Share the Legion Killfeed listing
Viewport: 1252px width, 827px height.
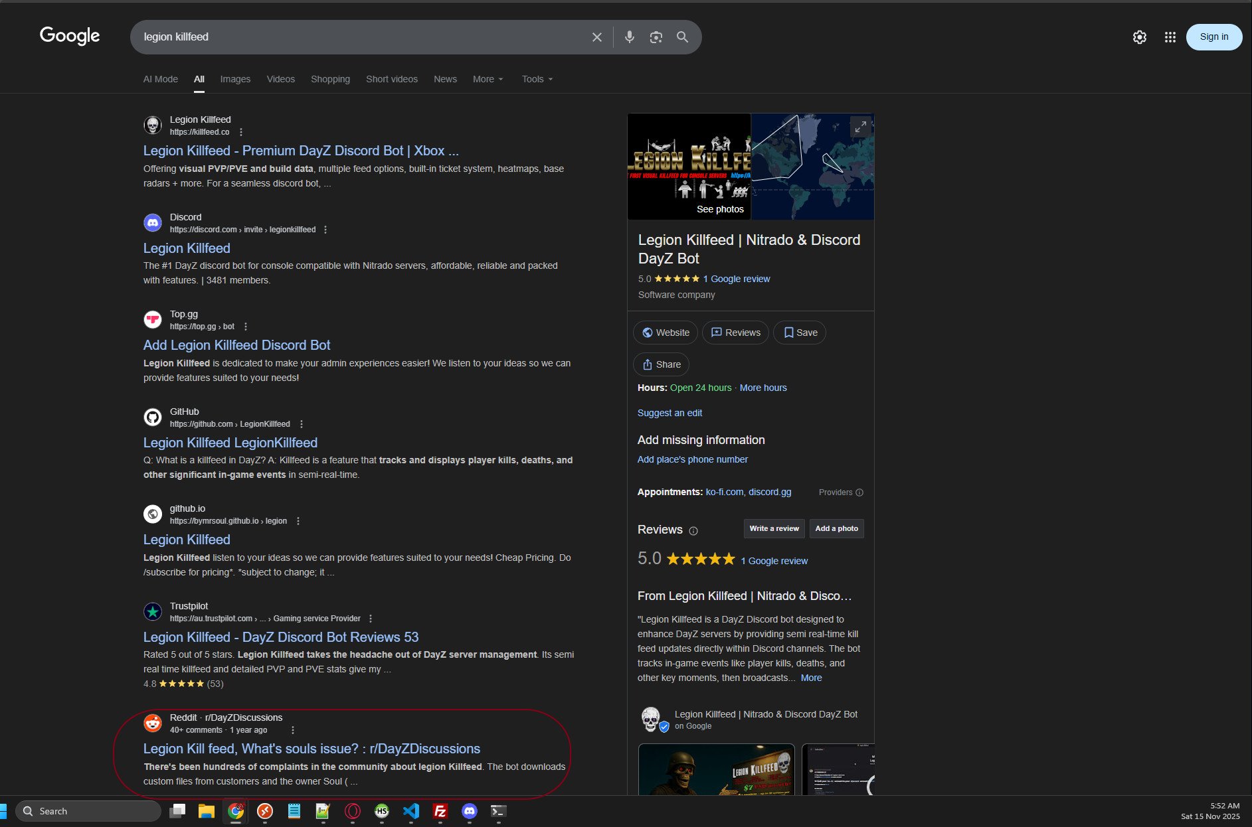click(662, 364)
